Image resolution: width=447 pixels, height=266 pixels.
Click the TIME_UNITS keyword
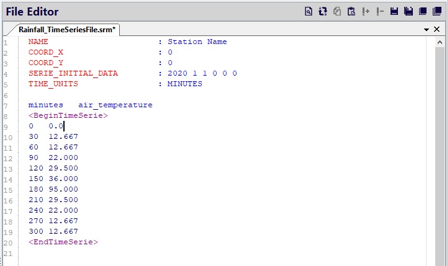point(53,84)
